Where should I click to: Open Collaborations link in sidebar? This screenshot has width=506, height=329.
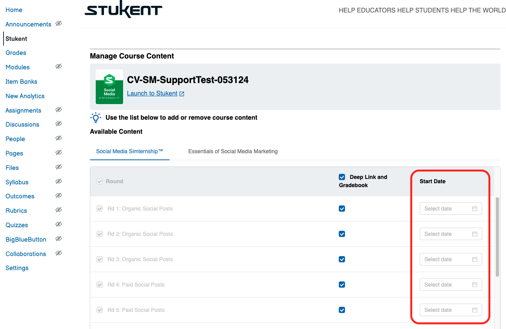(x=26, y=254)
